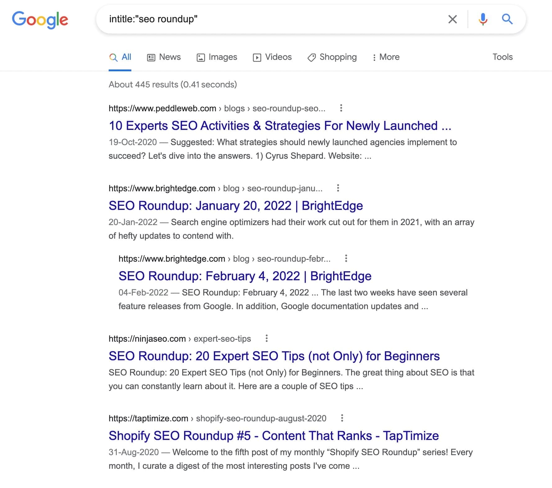Switch to the Images tab
The height and width of the screenshot is (488, 552).
tap(217, 57)
